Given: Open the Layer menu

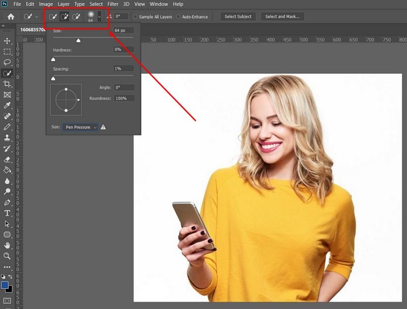Looking at the screenshot, I should (x=63, y=4).
